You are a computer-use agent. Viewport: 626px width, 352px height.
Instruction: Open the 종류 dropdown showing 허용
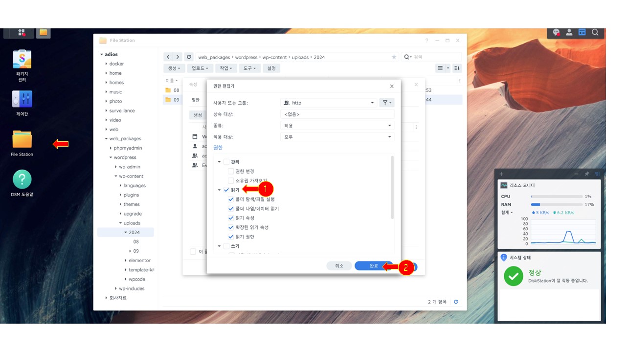pos(337,126)
